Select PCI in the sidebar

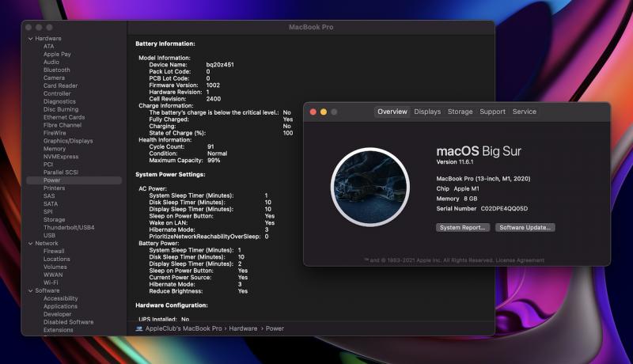coord(48,165)
